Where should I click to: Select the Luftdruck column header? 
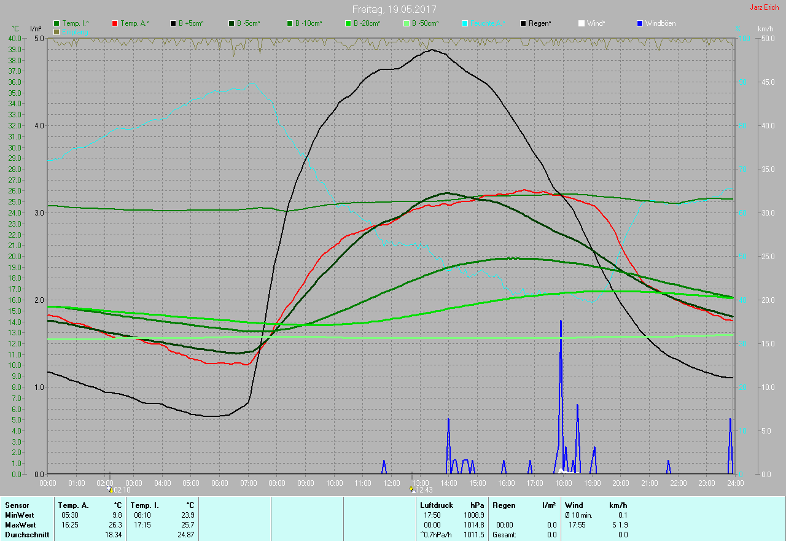point(437,505)
